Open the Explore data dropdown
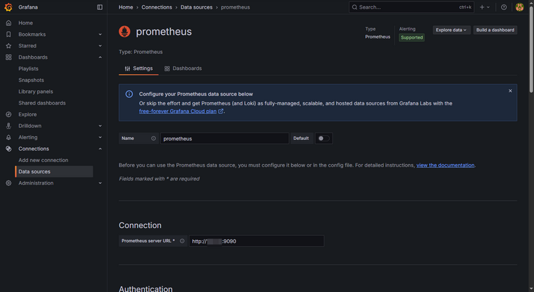The height and width of the screenshot is (292, 534). pyautogui.click(x=452, y=30)
